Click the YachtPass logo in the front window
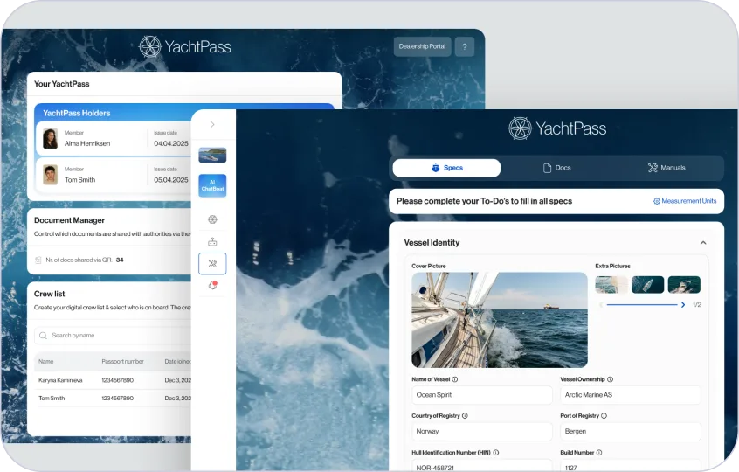The width and height of the screenshot is (739, 472). (x=557, y=128)
